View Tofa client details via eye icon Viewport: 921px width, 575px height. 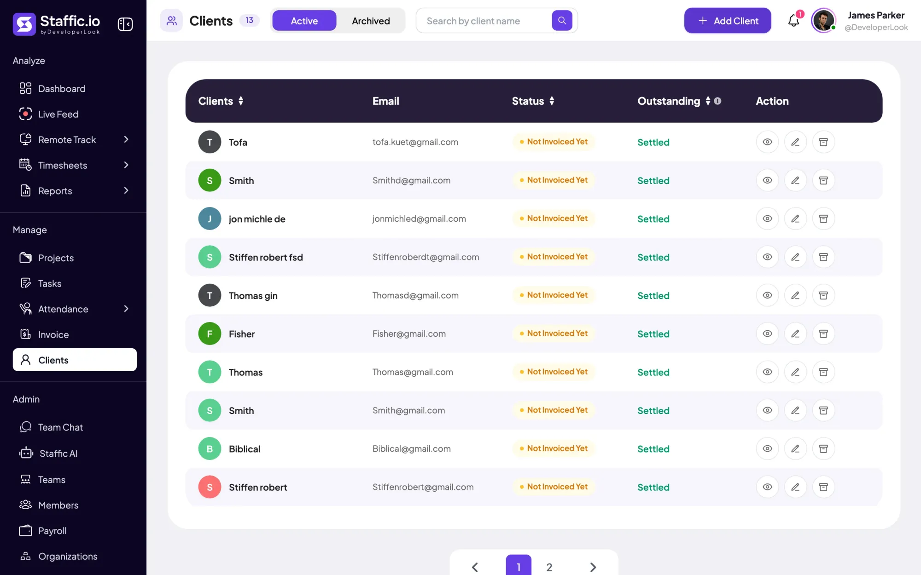(767, 142)
